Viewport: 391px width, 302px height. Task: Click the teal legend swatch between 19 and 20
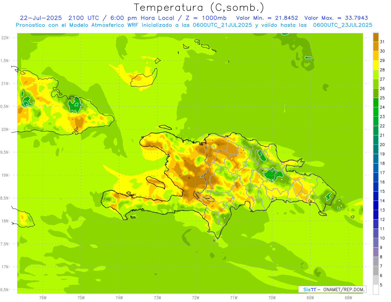[x=376, y=149]
